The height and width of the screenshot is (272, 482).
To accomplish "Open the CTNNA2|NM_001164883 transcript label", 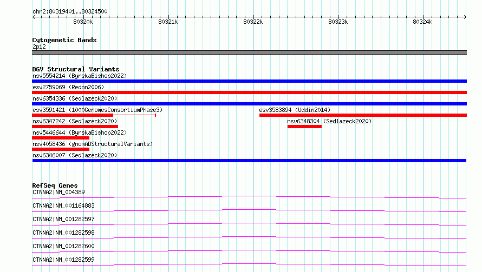I will (x=63, y=205).
